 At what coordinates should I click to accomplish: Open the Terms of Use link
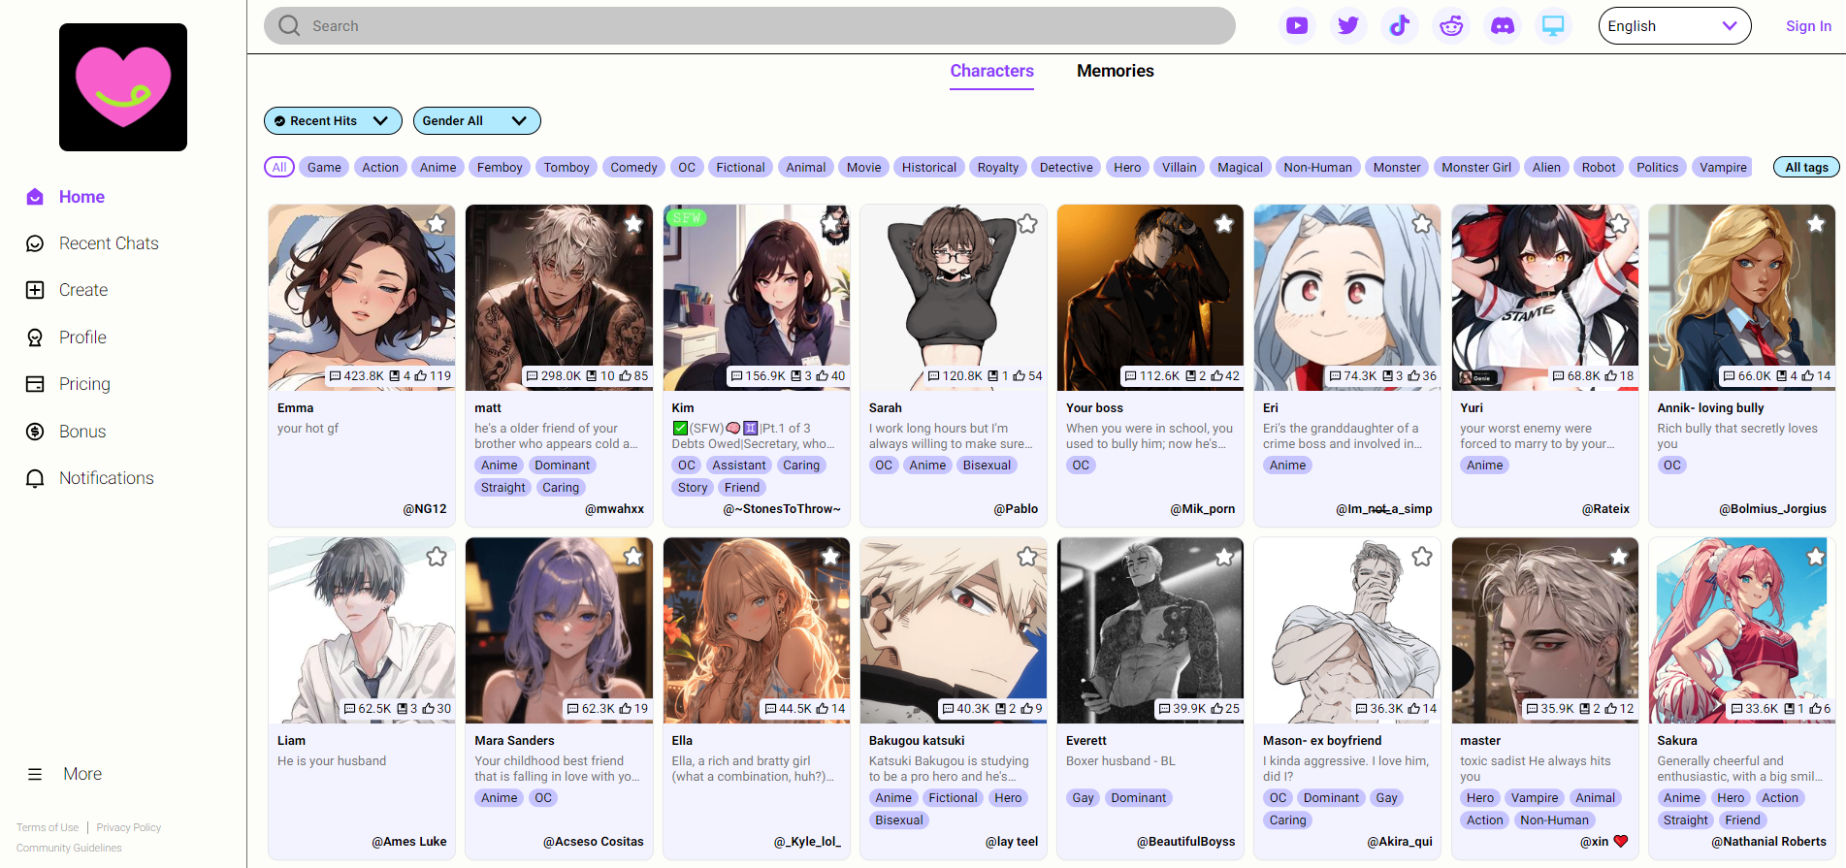[x=48, y=827]
